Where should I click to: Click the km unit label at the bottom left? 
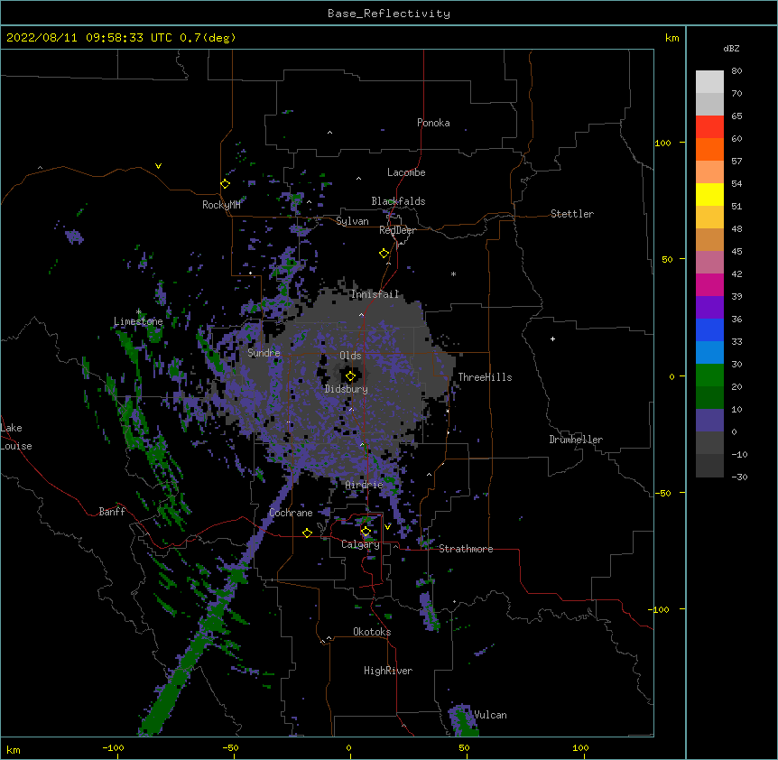pyautogui.click(x=13, y=750)
